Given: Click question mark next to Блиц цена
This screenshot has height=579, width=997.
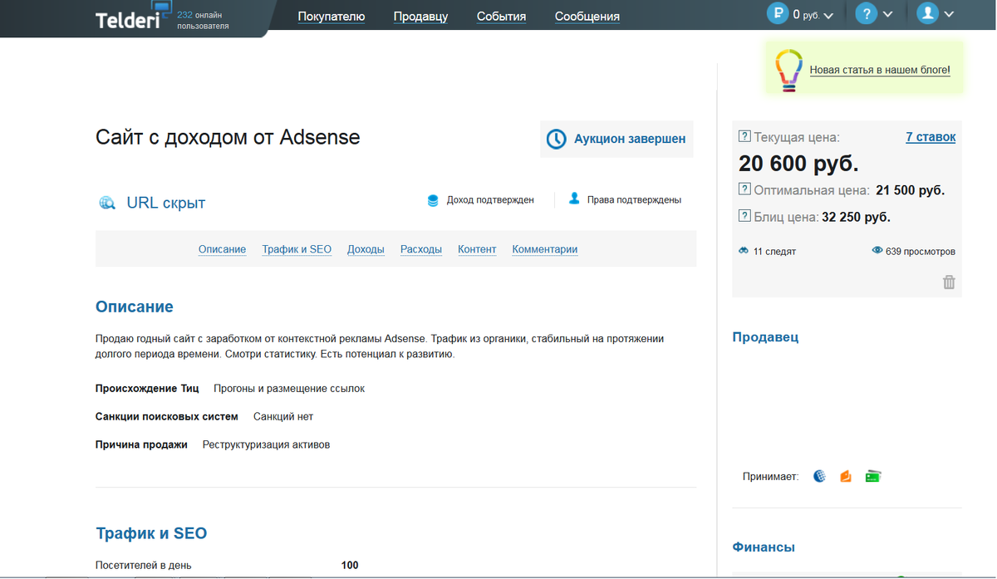Looking at the screenshot, I should coord(744,216).
